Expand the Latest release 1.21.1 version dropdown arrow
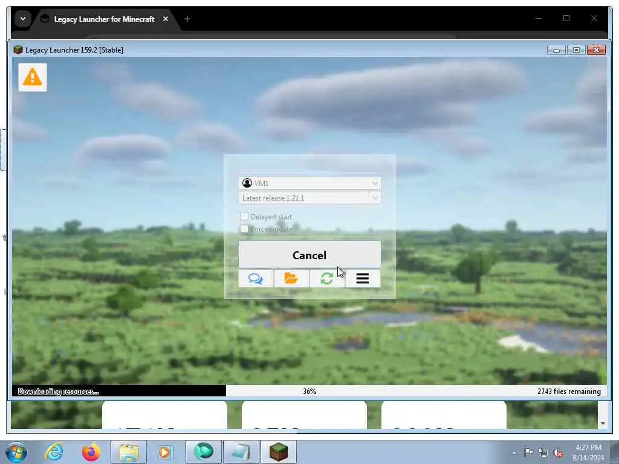 [x=375, y=198]
